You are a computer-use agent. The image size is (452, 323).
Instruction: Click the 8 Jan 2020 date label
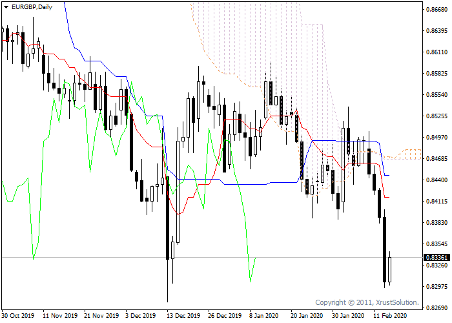click(x=264, y=316)
